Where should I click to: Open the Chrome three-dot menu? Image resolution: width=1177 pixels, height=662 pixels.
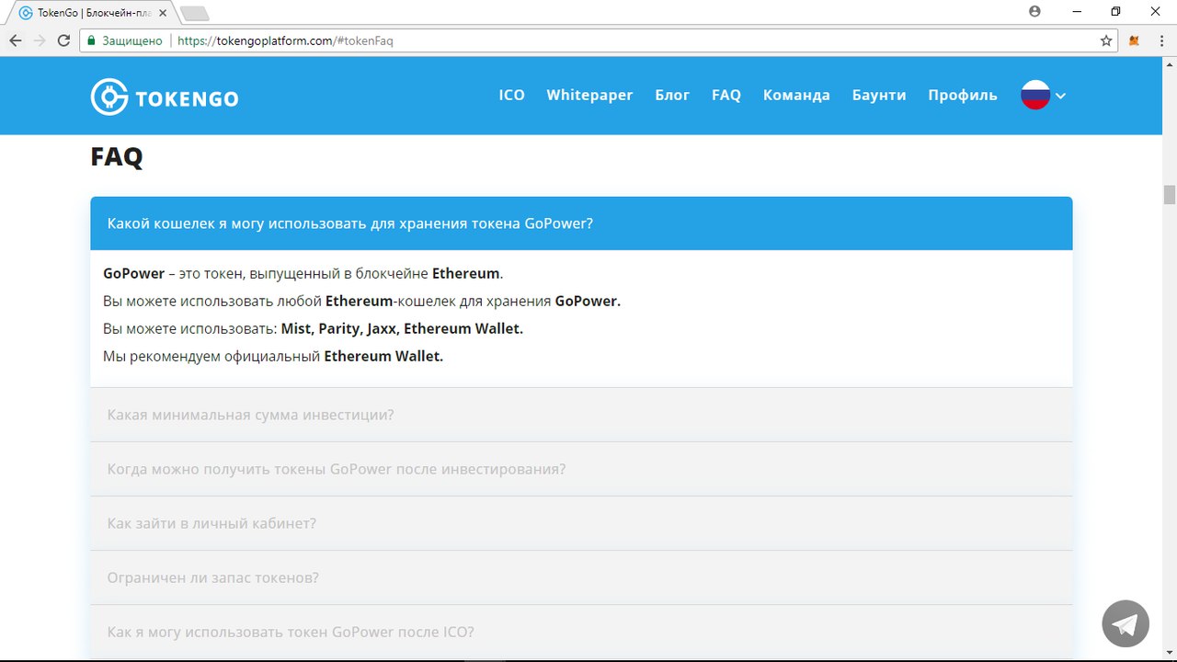click(1160, 40)
